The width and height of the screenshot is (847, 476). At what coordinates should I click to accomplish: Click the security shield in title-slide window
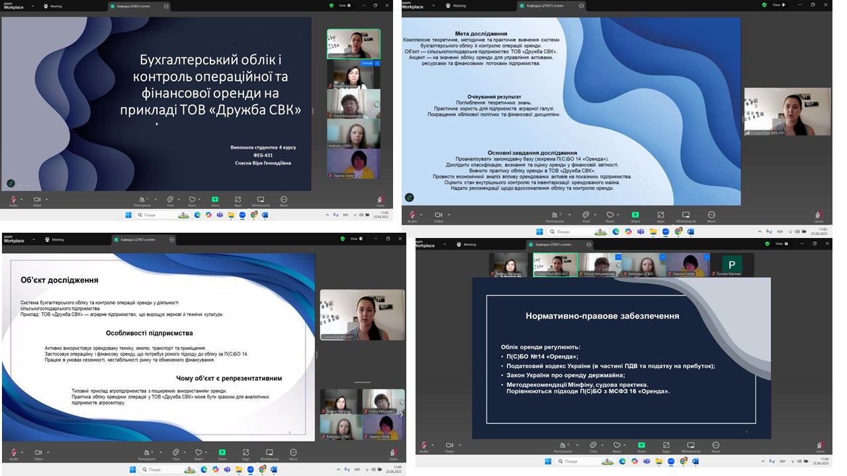(332, 5)
